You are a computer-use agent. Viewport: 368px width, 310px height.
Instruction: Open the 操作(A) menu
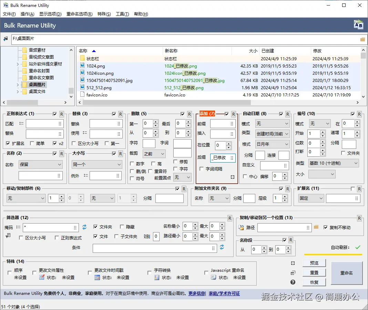tap(28, 14)
